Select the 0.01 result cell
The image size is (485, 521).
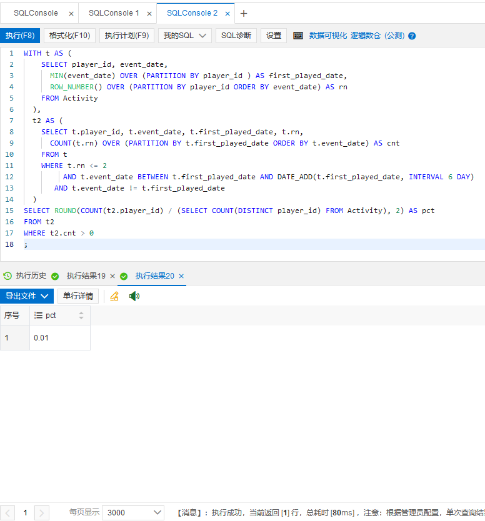coord(60,338)
